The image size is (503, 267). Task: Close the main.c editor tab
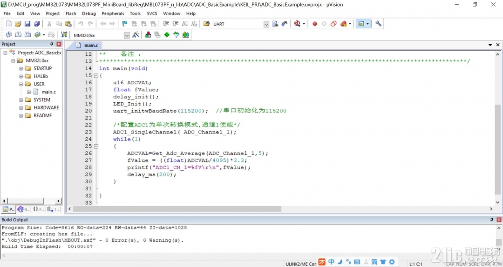click(498, 45)
